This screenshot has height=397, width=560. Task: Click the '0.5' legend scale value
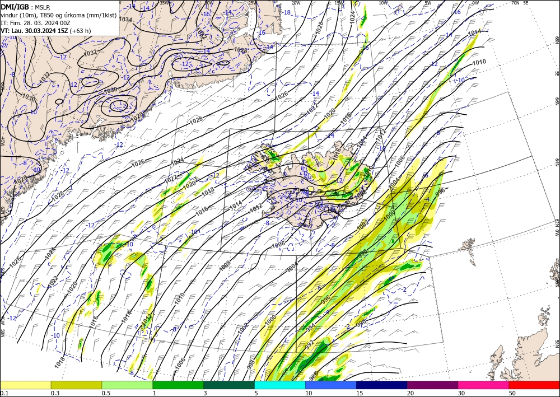coord(106,393)
